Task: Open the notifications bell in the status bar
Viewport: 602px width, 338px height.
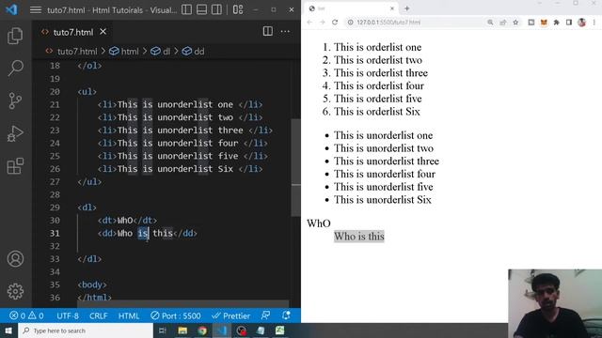Action: [286, 315]
